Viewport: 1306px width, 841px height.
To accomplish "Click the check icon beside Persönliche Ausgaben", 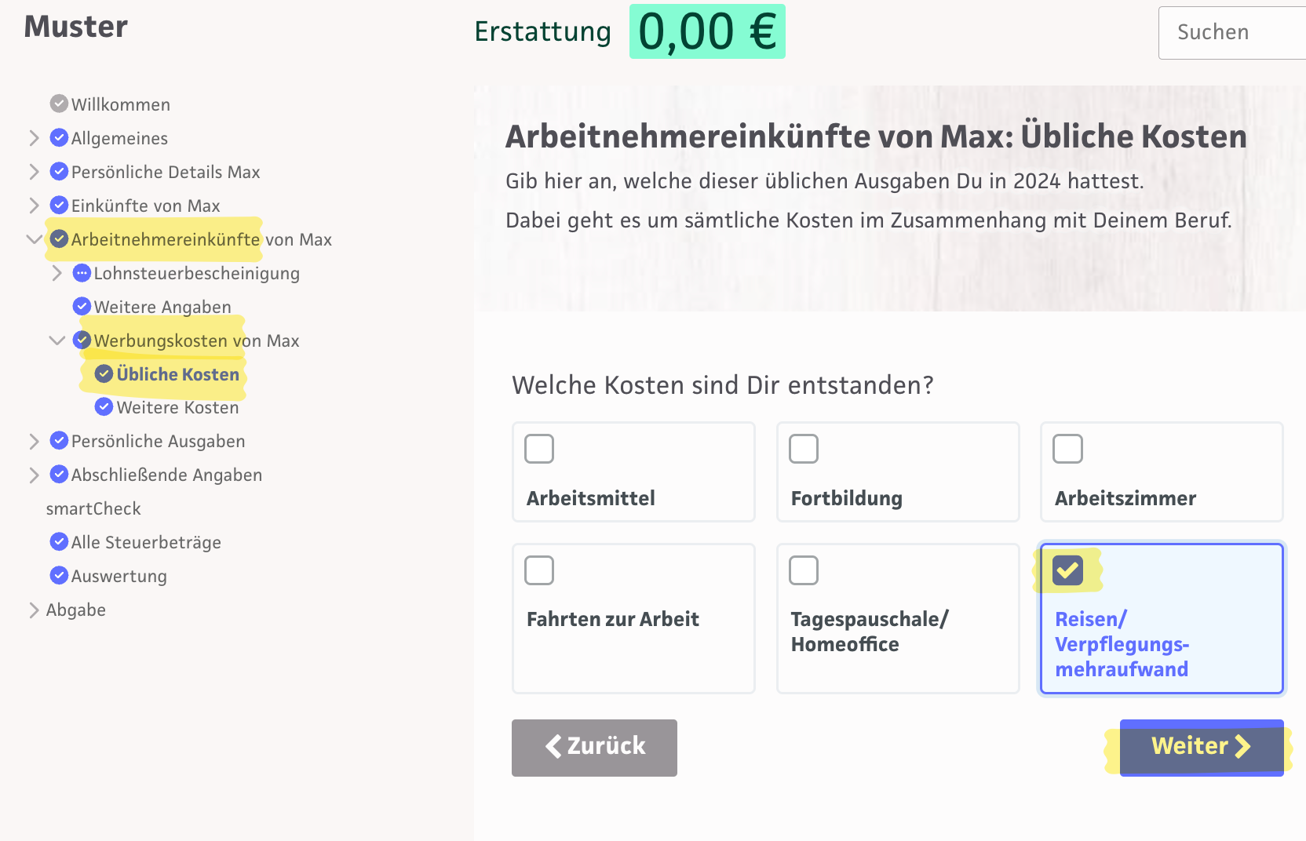I will coord(59,440).
